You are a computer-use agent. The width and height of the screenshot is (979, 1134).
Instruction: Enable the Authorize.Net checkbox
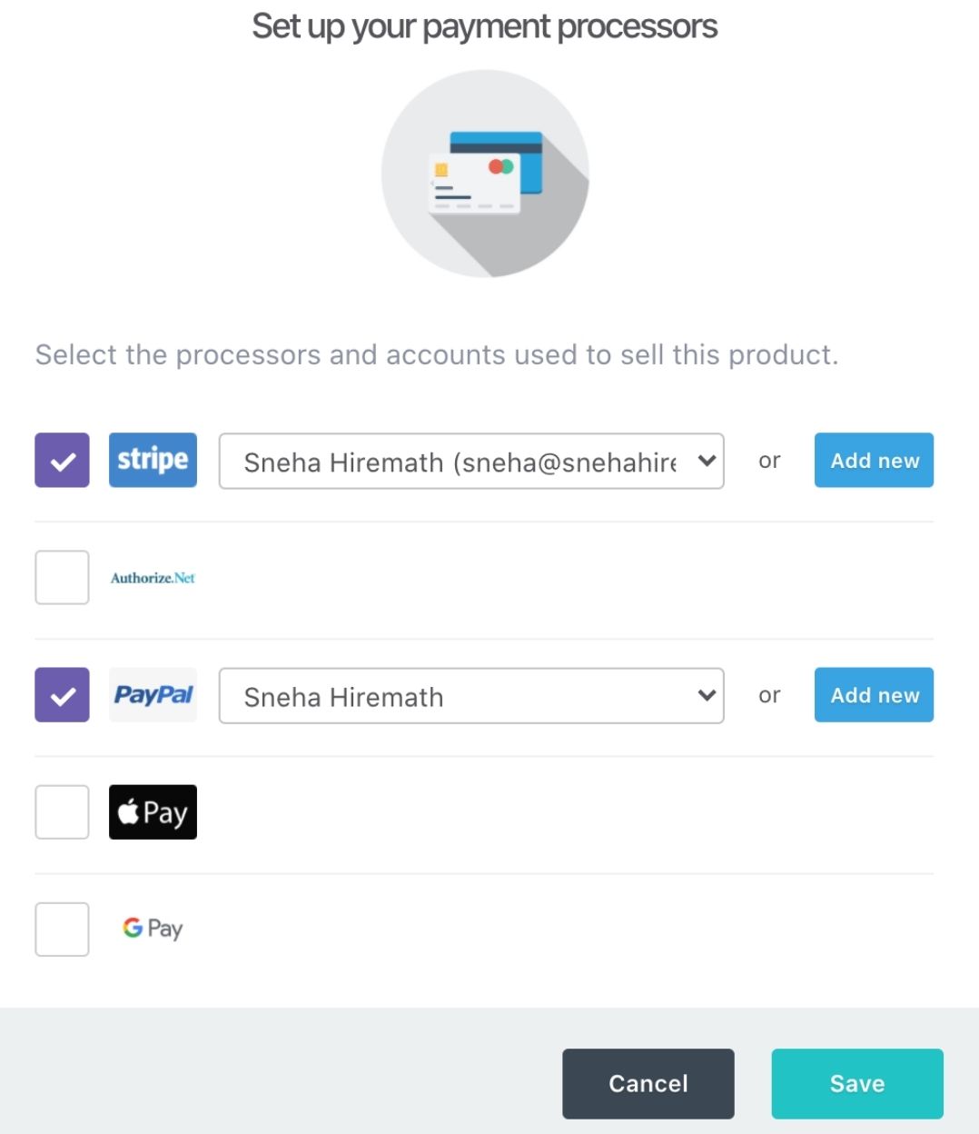pos(62,577)
